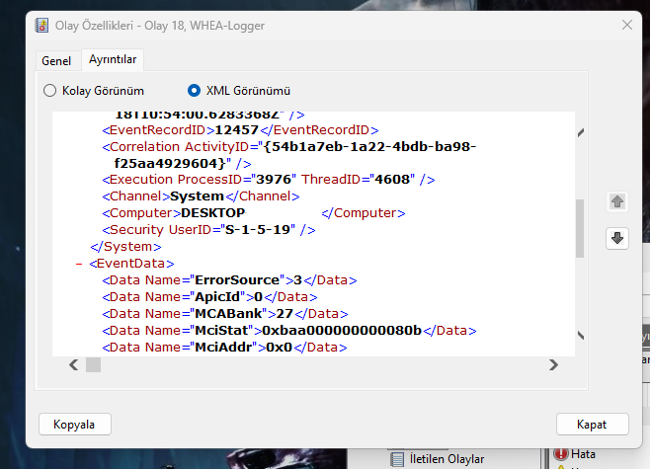This screenshot has width=650, height=469.
Task: Select İletilen Olaylar in background window
Action: 447,459
